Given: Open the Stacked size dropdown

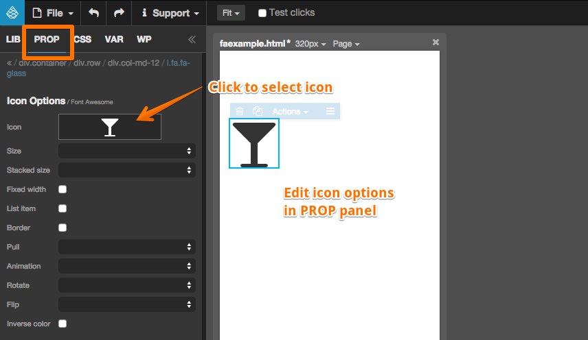Looking at the screenshot, I should tap(127, 170).
